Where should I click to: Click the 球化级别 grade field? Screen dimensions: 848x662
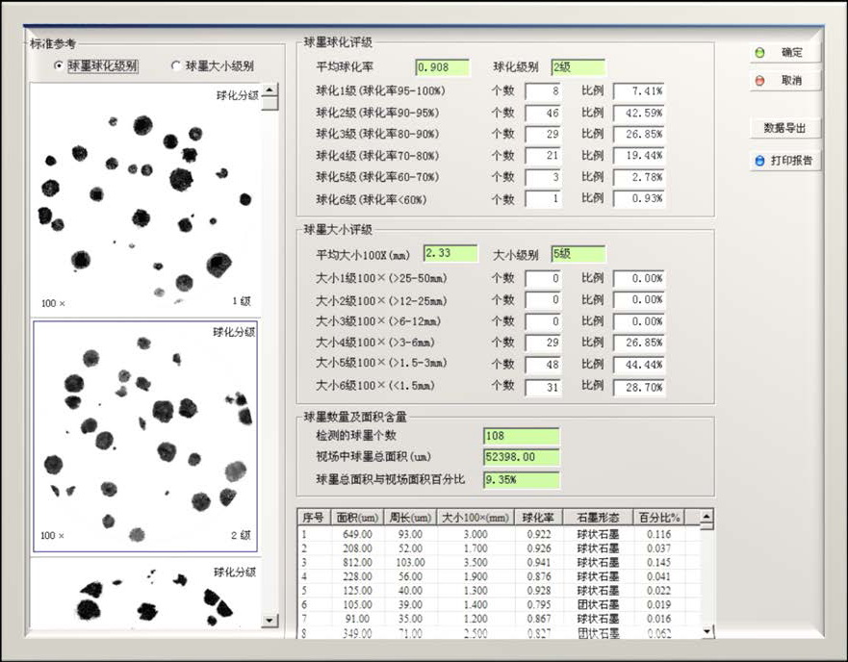pyautogui.click(x=578, y=67)
